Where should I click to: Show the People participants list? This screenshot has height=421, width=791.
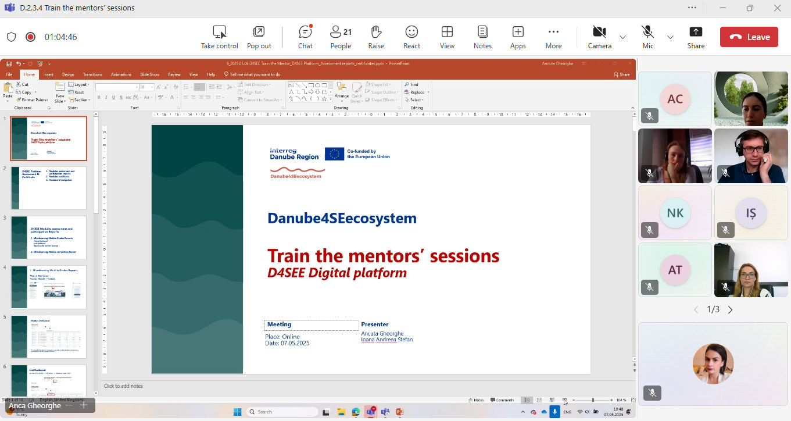(x=341, y=37)
